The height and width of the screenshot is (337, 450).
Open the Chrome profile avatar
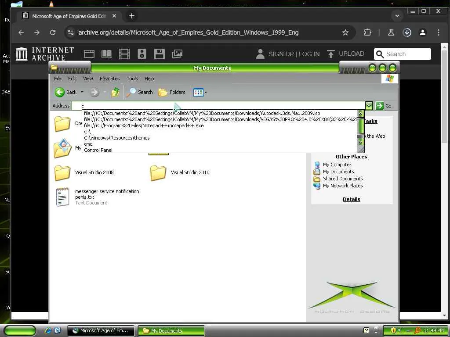pyautogui.click(x=423, y=32)
